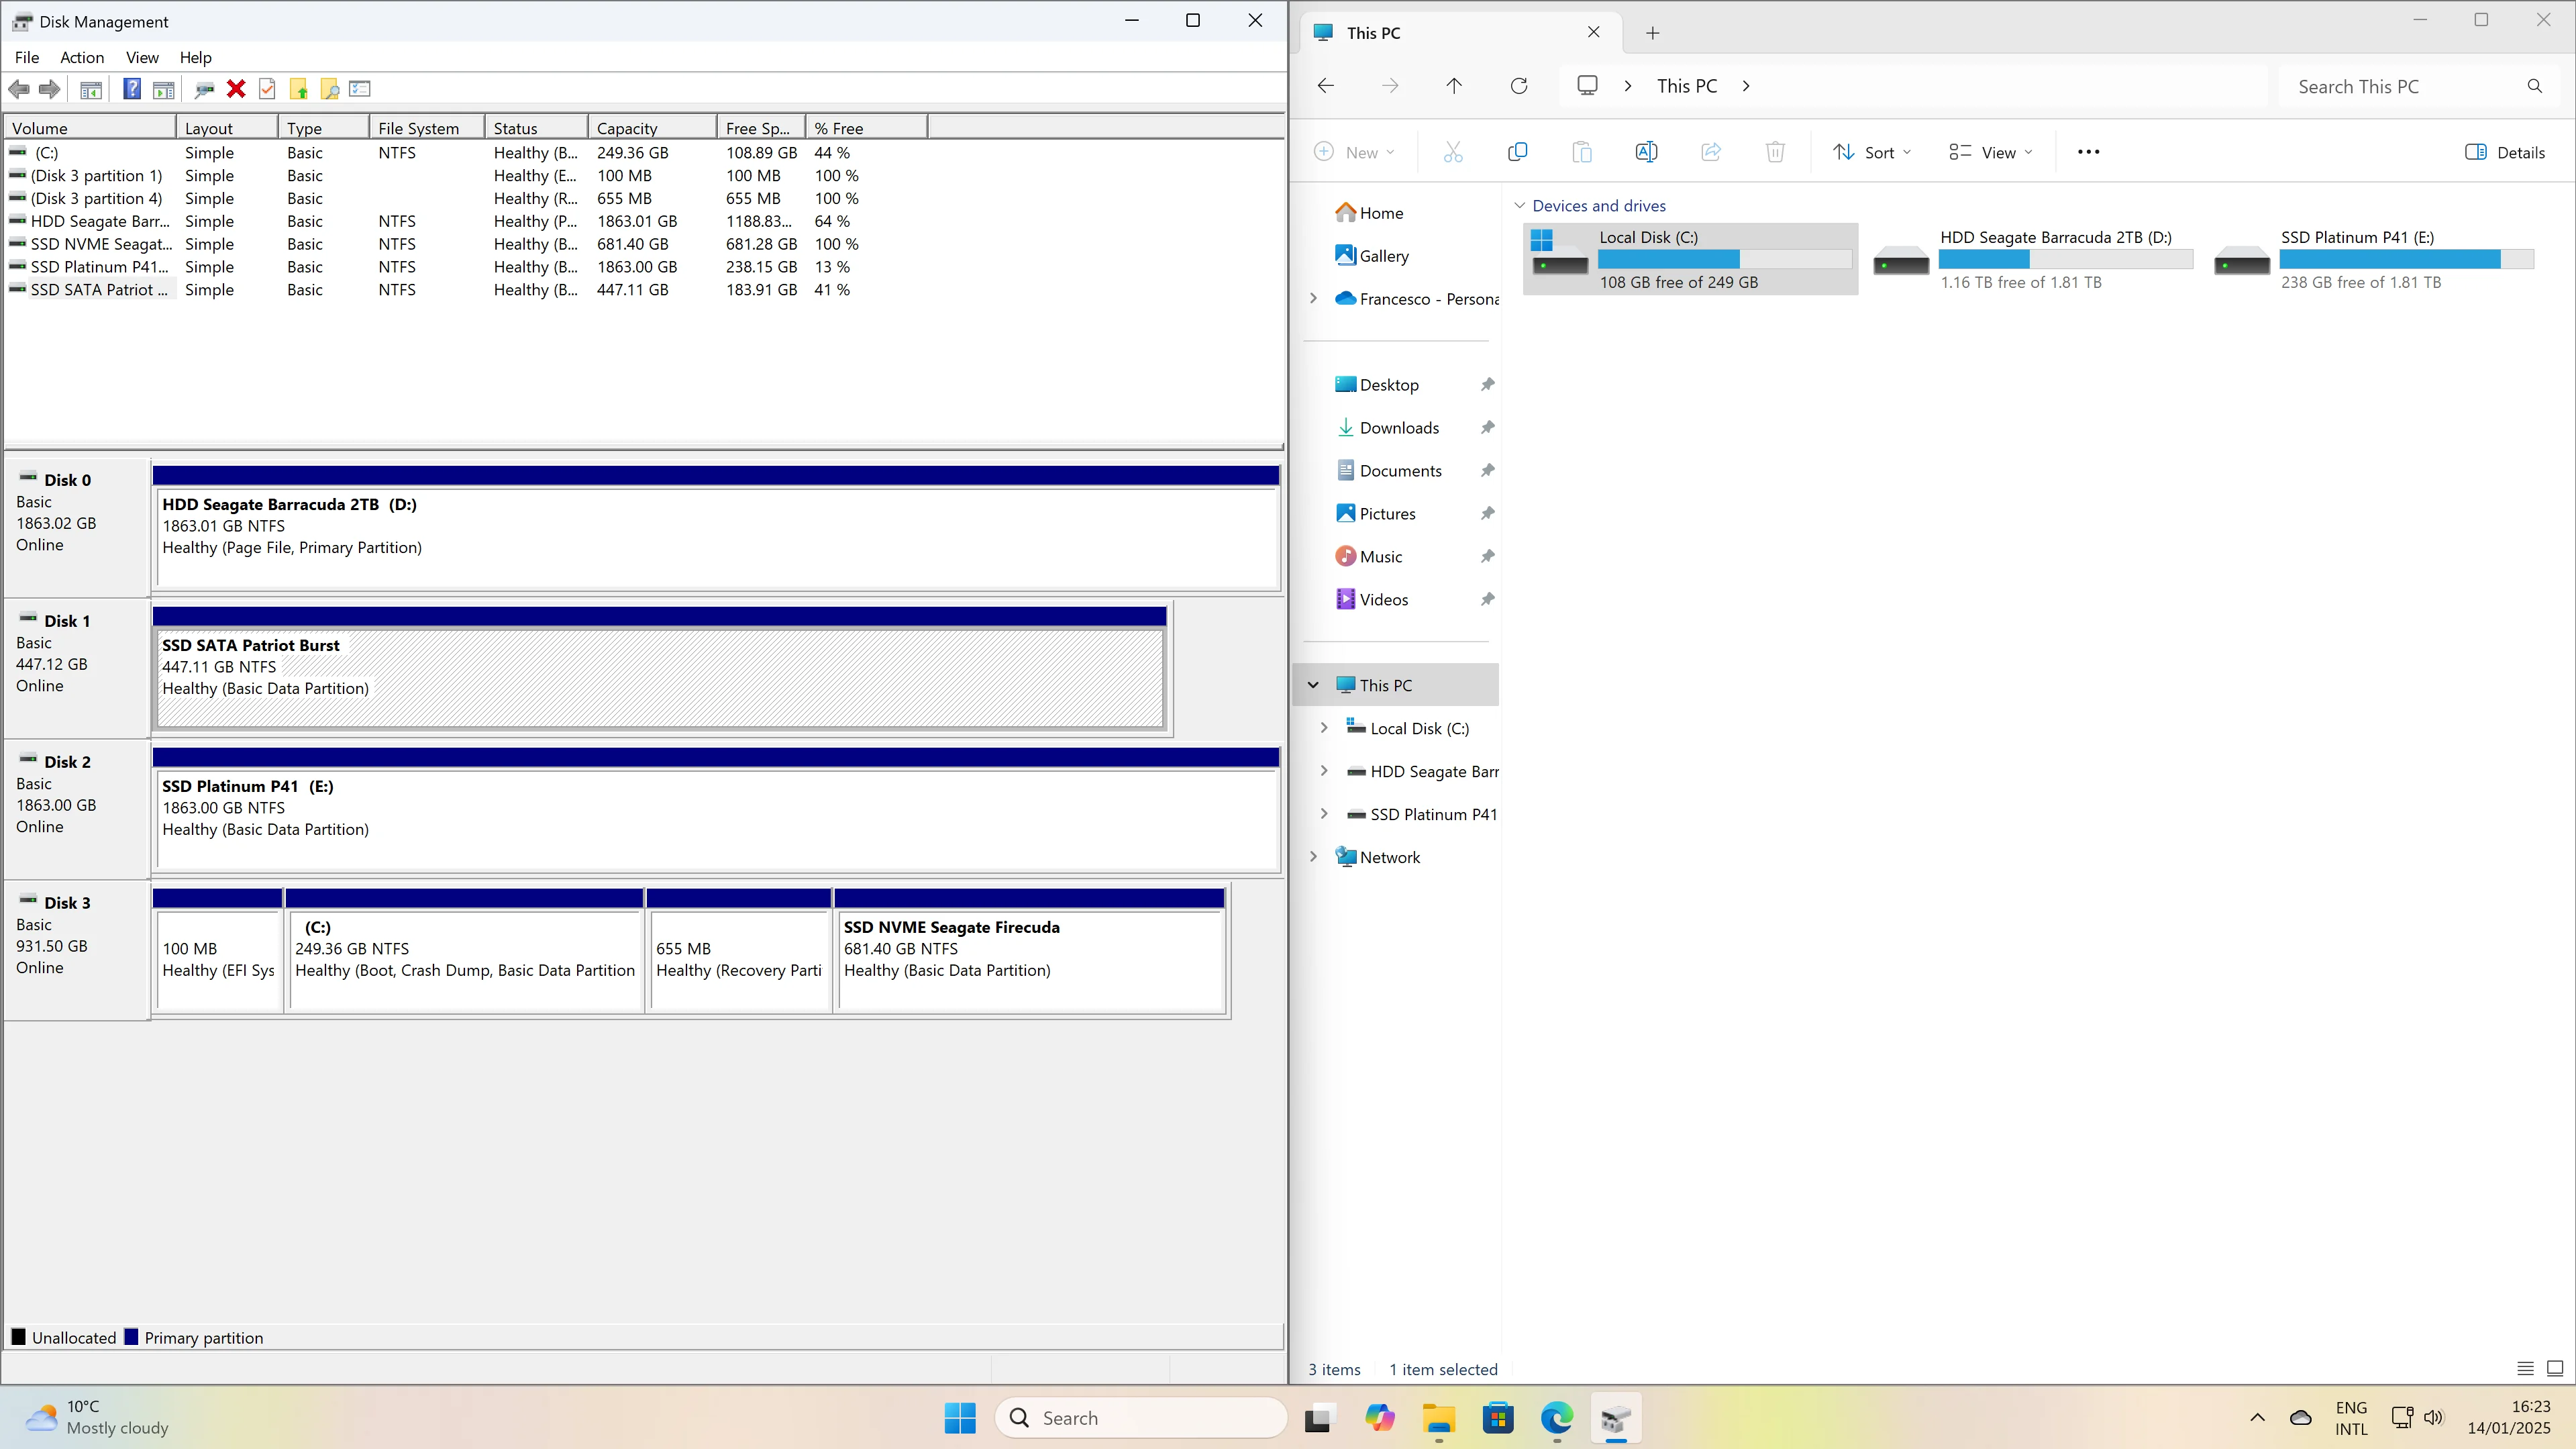Click the Copy icon in File Explorer
Image resolution: width=2576 pixels, height=1449 pixels.
[x=1517, y=152]
